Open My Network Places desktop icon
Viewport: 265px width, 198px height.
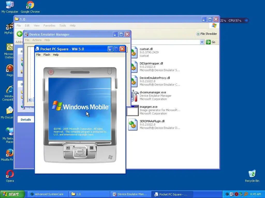[8, 135]
